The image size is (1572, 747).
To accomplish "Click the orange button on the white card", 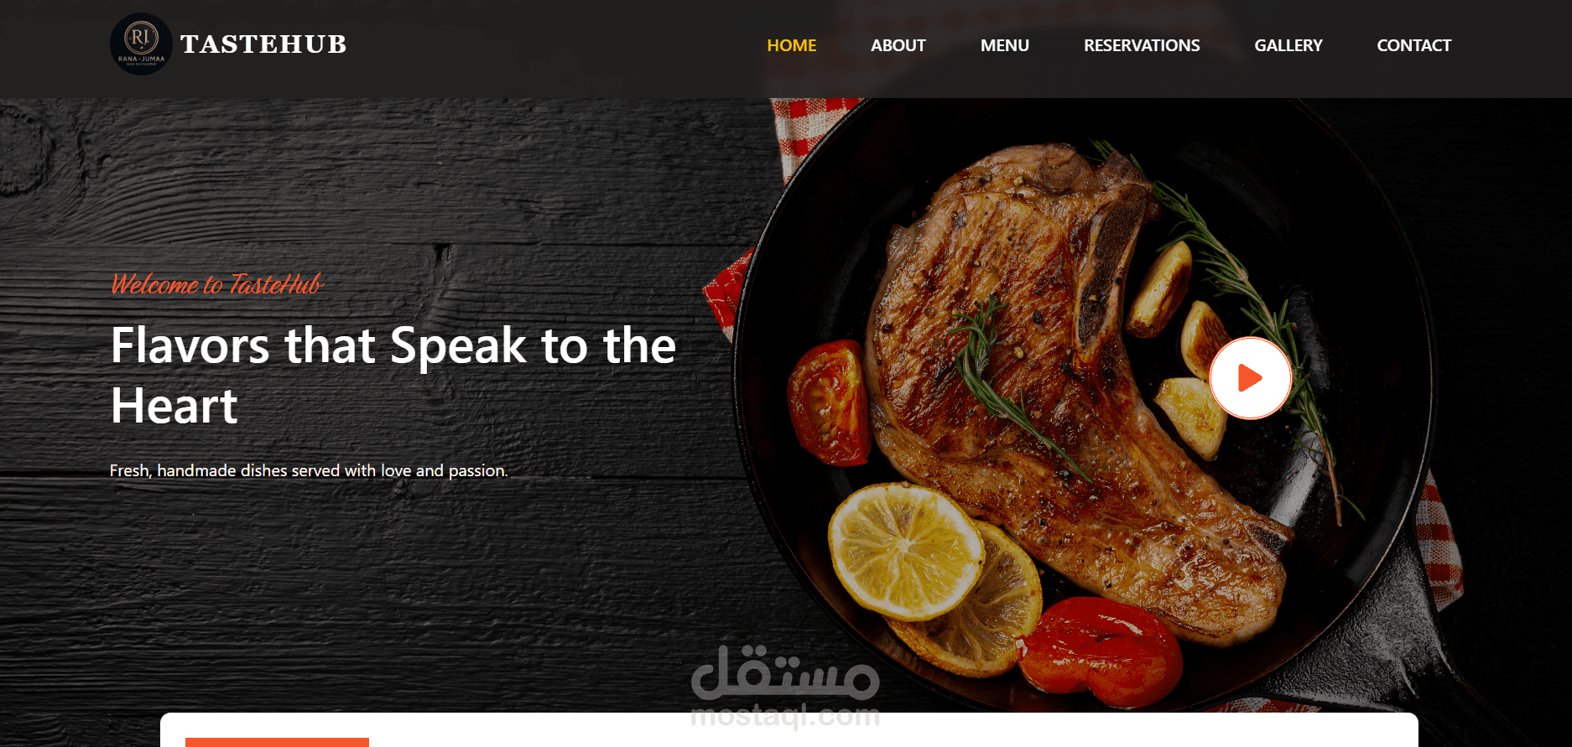I will pos(277,742).
